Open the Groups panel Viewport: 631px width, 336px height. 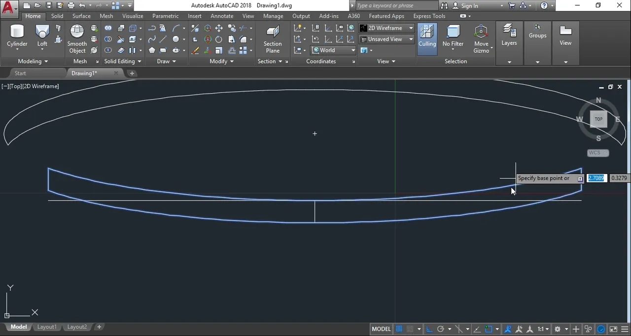[537, 32]
